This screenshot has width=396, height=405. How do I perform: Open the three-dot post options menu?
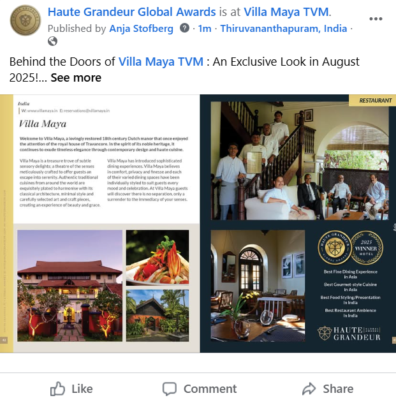(376, 19)
